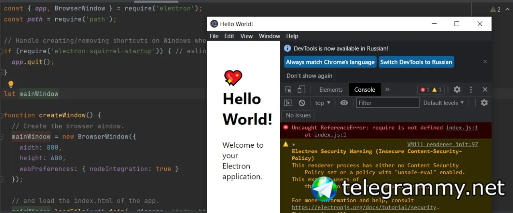Click the red error count badge
Viewport: 513px width, 213px height.
point(424,90)
